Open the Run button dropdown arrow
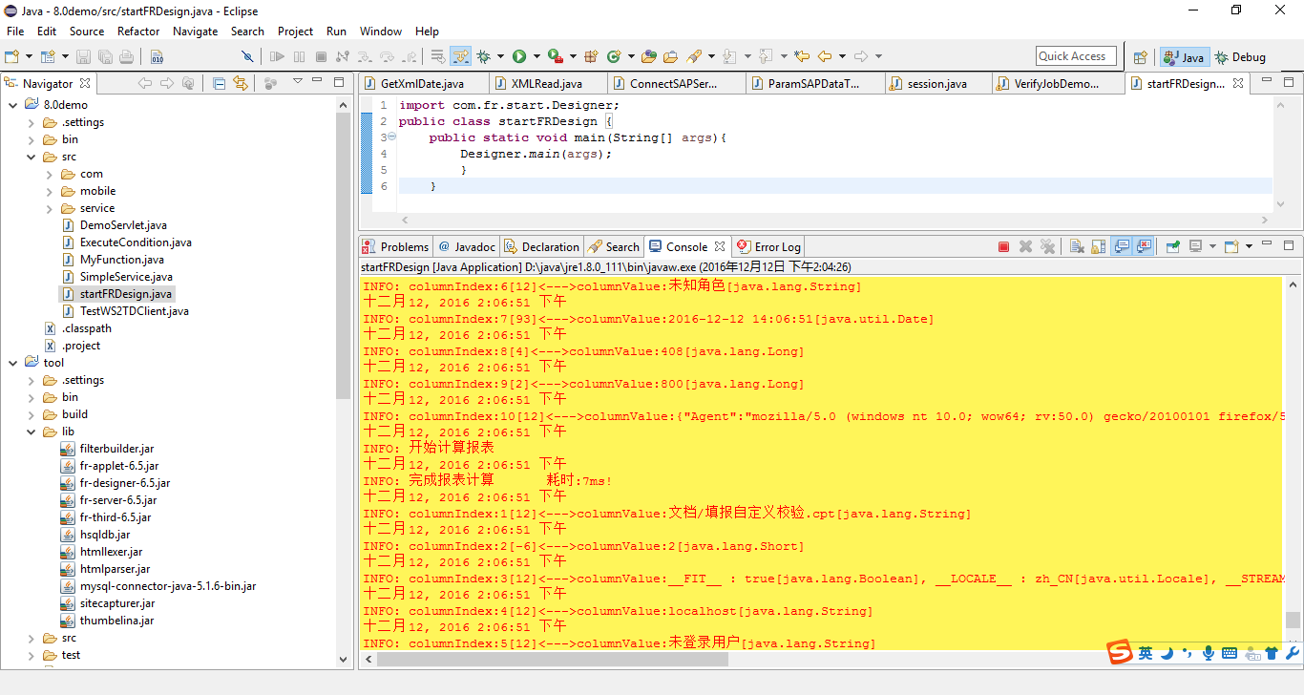The width and height of the screenshot is (1304, 695). pyautogui.click(x=536, y=56)
